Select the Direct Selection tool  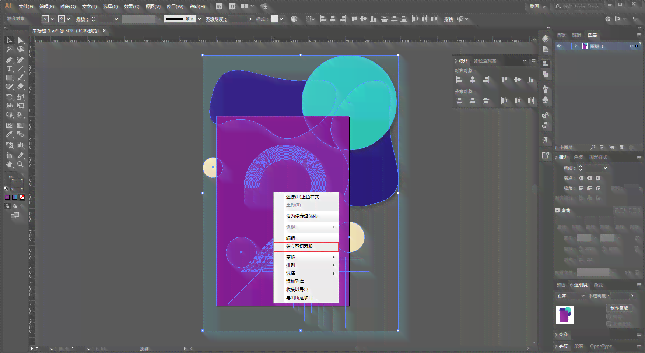click(21, 40)
